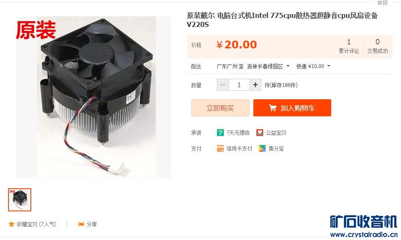Viewport: 401px width, 240px height.
Task: Click the shopping cart icon in orange button
Action: (x=273, y=108)
